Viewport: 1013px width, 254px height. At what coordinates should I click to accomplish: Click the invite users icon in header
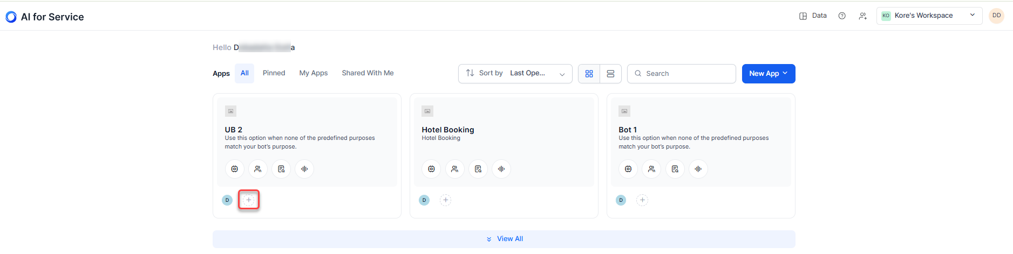click(x=862, y=16)
